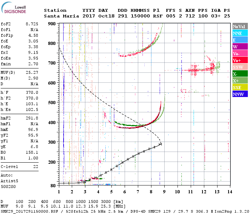The width and height of the screenshot is (250, 214).
Task: Select the W purple legend swatch
Action: click(240, 47)
